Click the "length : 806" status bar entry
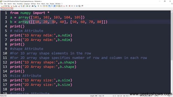Screen dimensions: 173x97 point(94,96)
